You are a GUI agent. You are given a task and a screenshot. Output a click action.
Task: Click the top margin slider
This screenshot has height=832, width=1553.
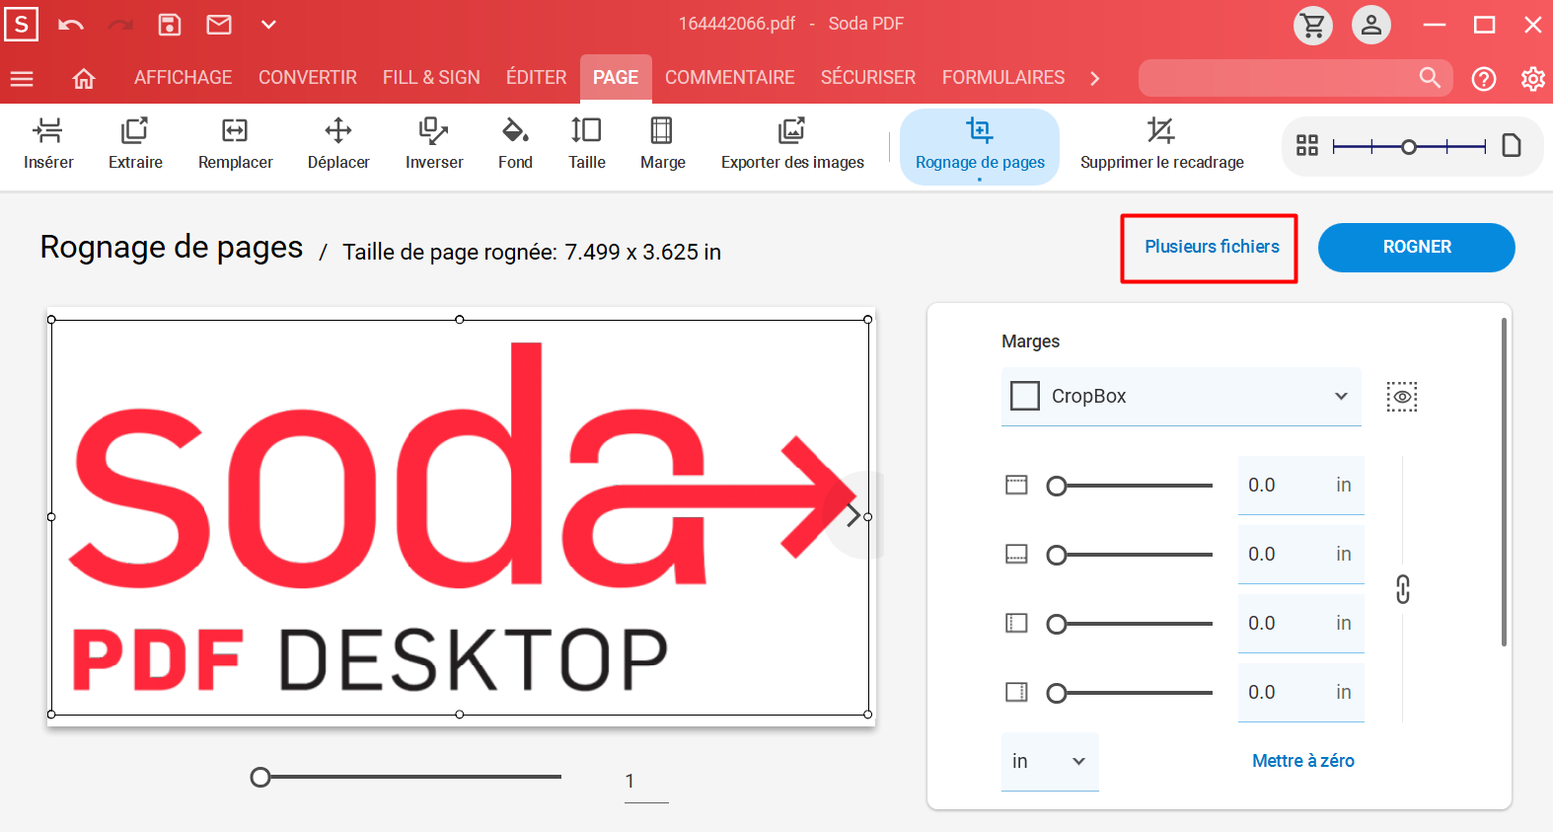tap(1130, 486)
